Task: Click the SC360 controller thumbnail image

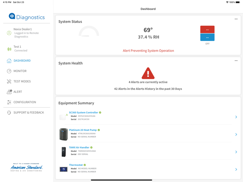Action: click(x=64, y=117)
